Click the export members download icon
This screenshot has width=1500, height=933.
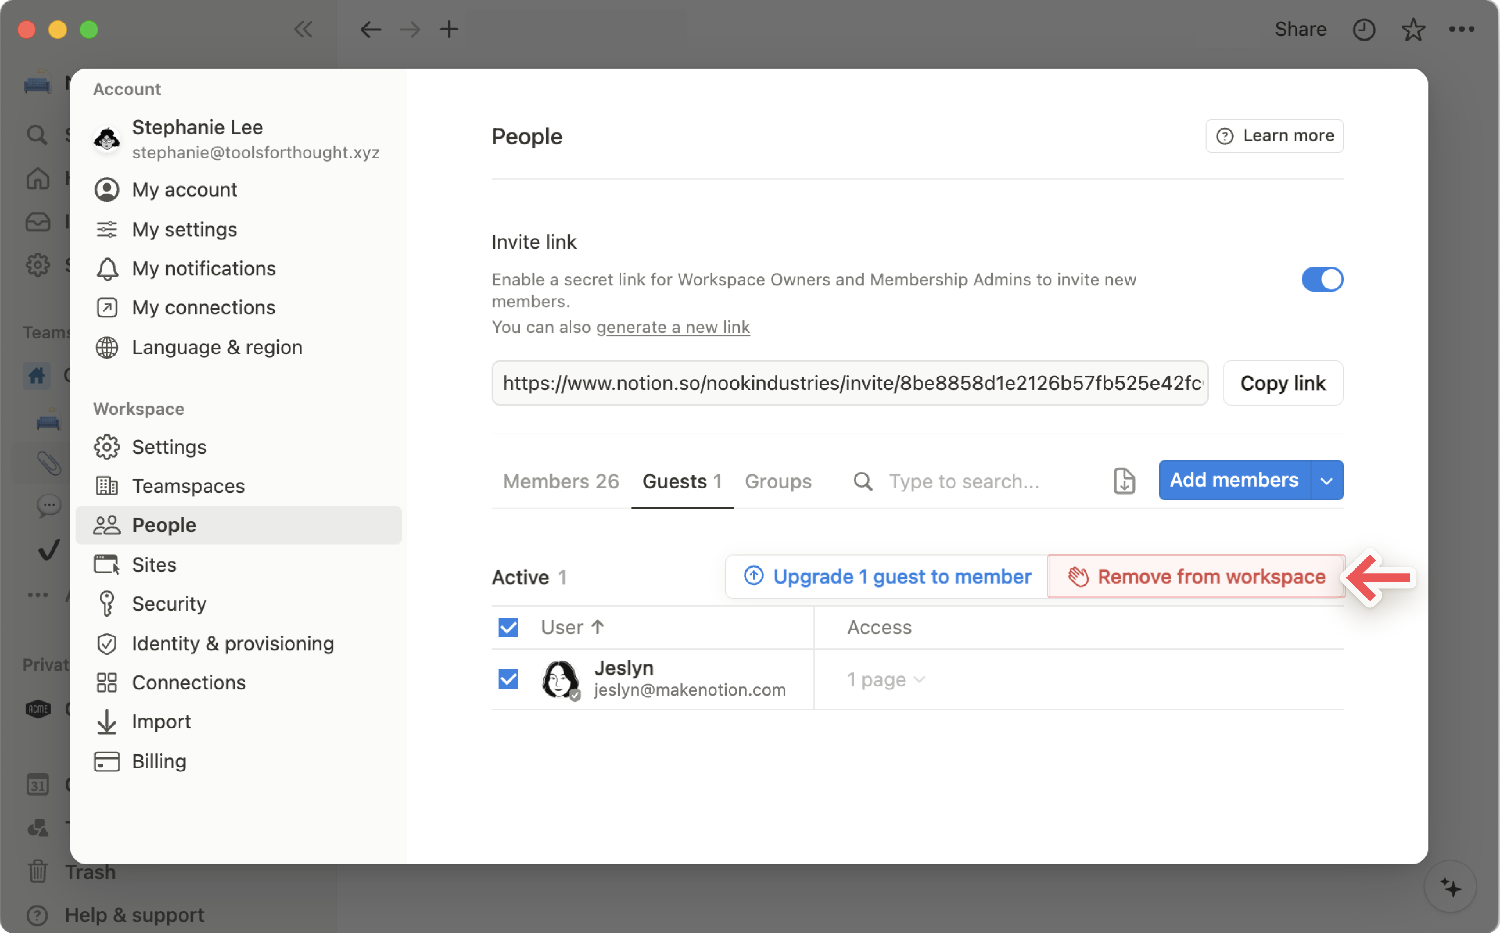[x=1123, y=481]
